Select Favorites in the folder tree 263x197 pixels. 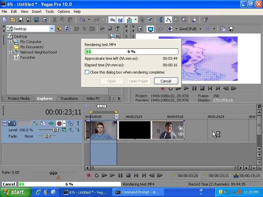point(28,57)
